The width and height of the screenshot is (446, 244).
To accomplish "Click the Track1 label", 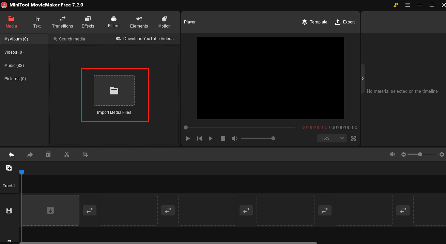I will pos(9,186).
